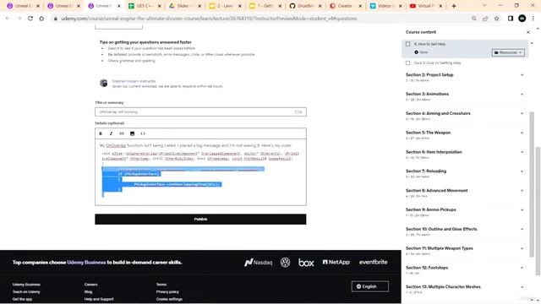
Task: Open the browser side panel
Action: click(511, 19)
